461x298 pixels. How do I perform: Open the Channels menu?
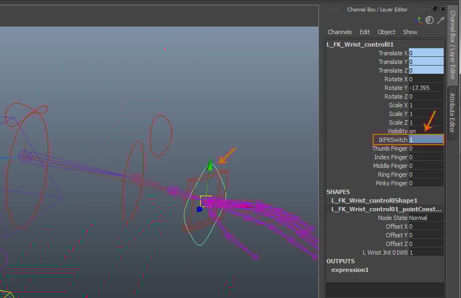340,32
